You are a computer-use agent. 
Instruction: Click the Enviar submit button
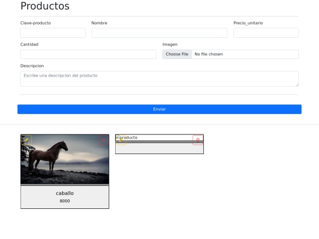click(x=159, y=109)
